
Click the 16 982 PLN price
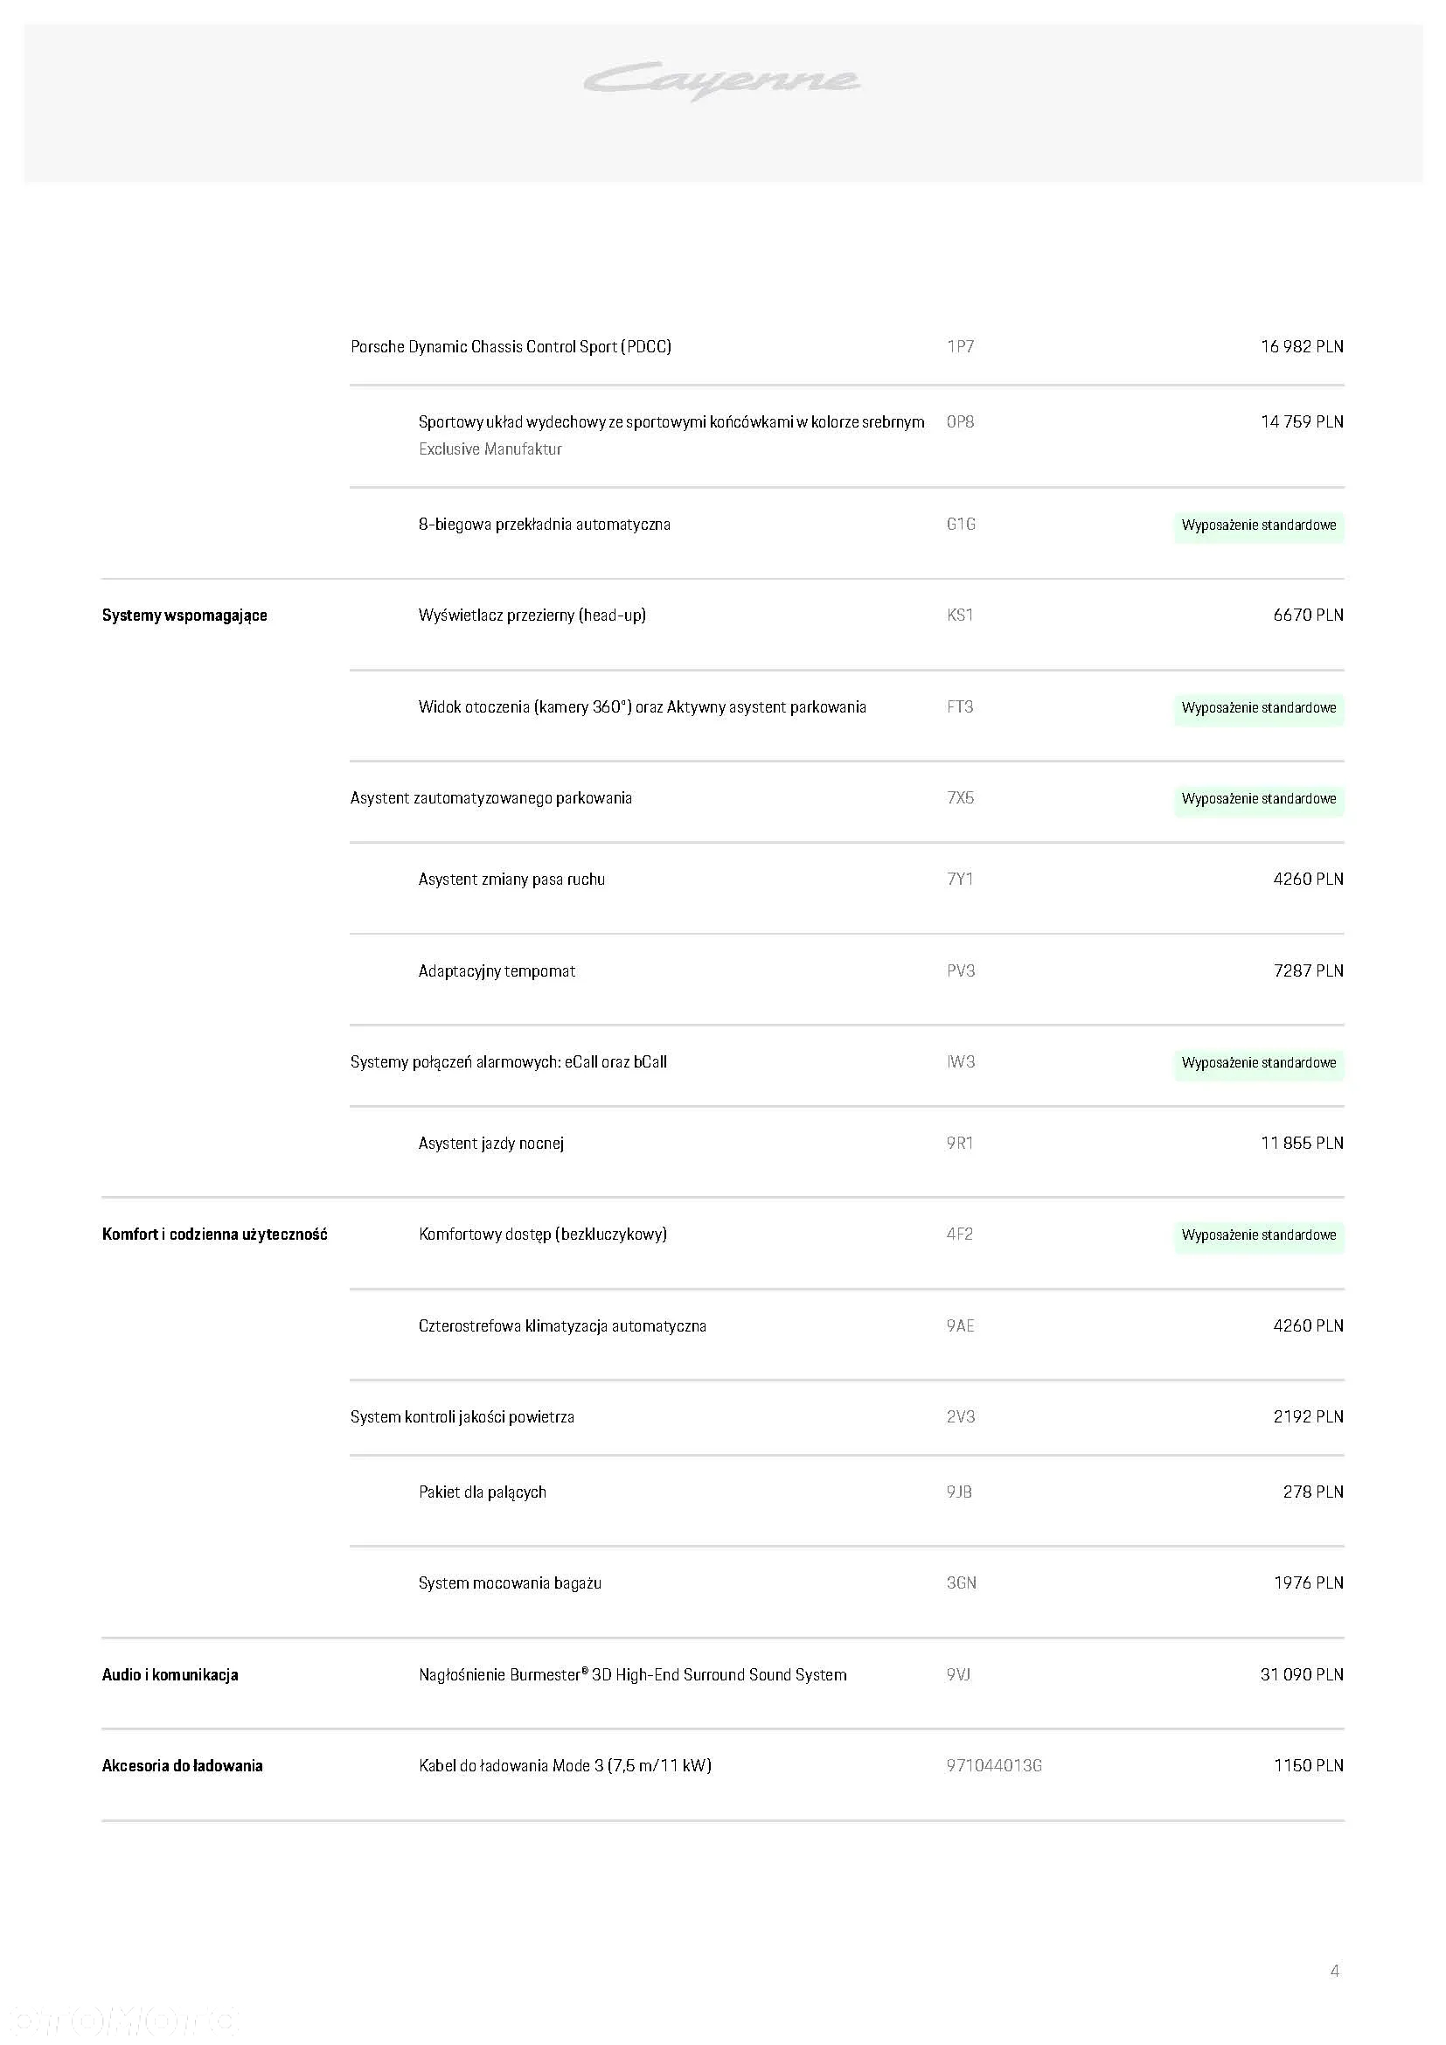(1302, 346)
